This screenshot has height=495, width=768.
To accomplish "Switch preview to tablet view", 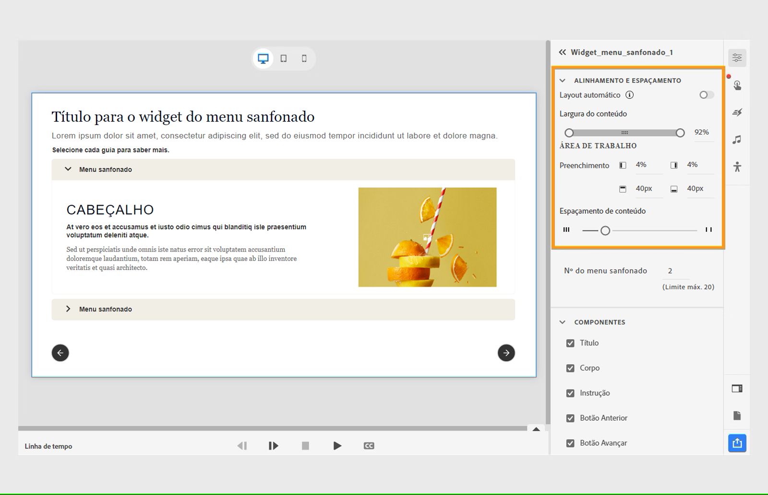I will click(284, 58).
